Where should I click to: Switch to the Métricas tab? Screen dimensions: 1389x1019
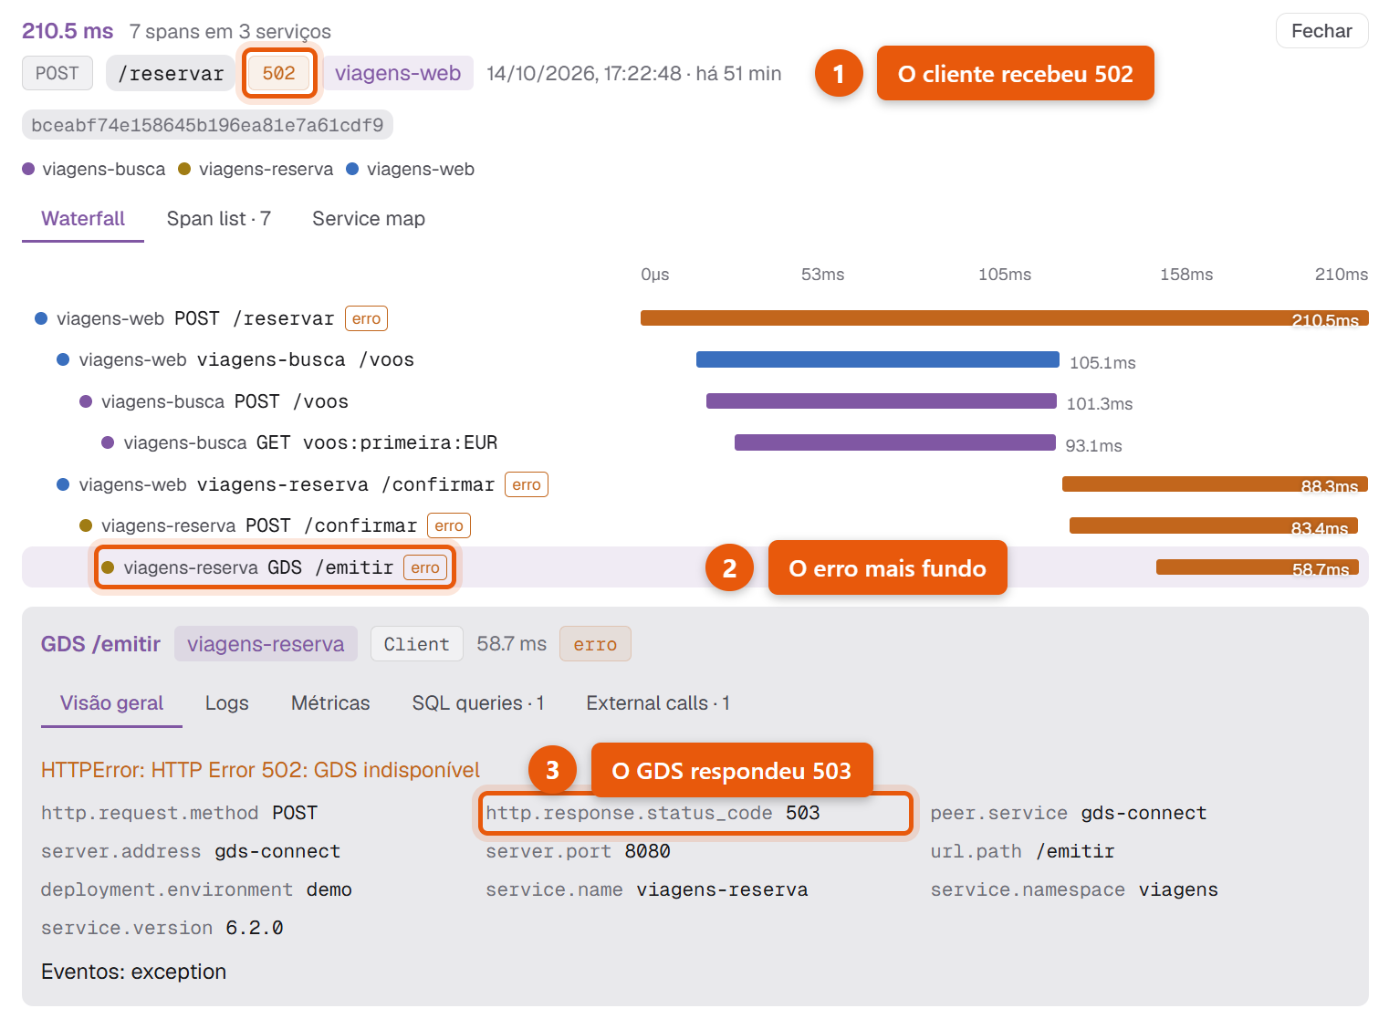pyautogui.click(x=330, y=703)
